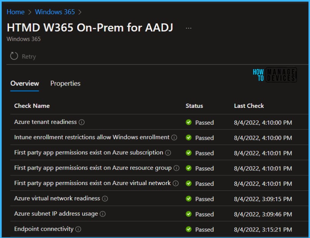310x238 pixels.
Task: Click last check time for Azure subscription permissions
Action: (263, 153)
